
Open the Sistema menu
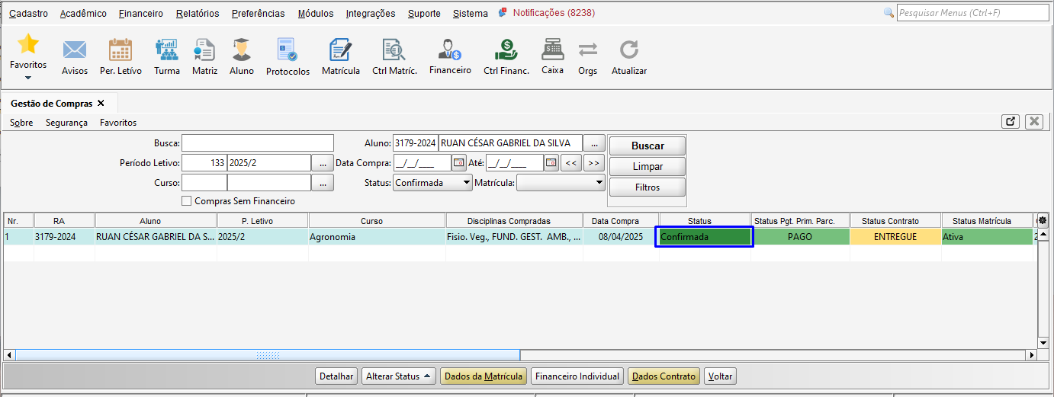[470, 13]
